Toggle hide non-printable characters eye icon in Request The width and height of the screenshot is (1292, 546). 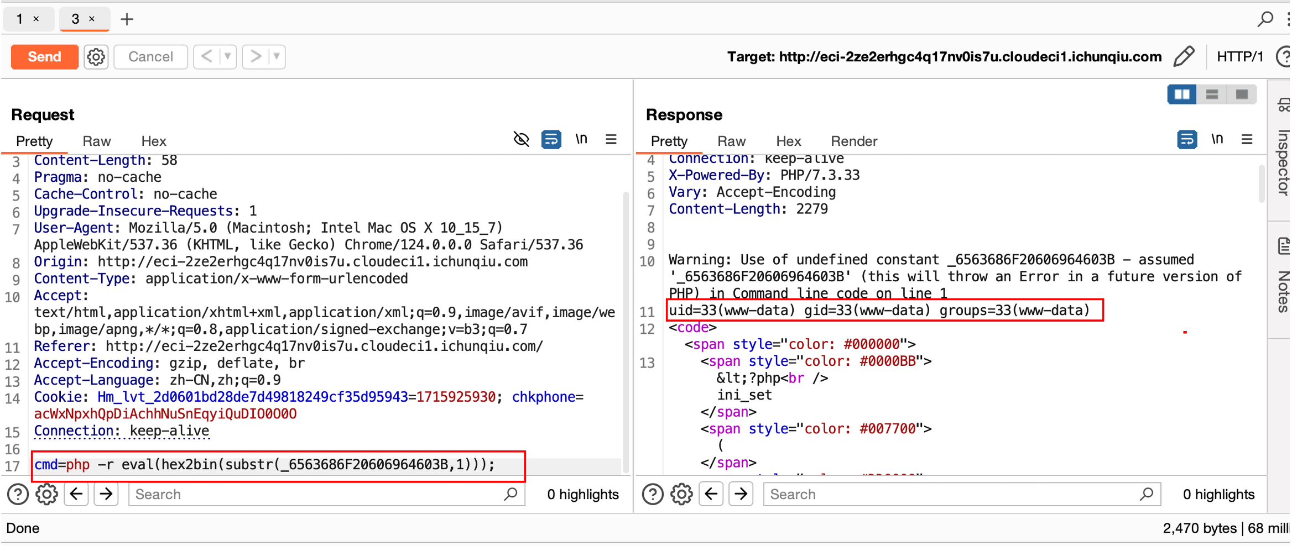click(x=522, y=139)
